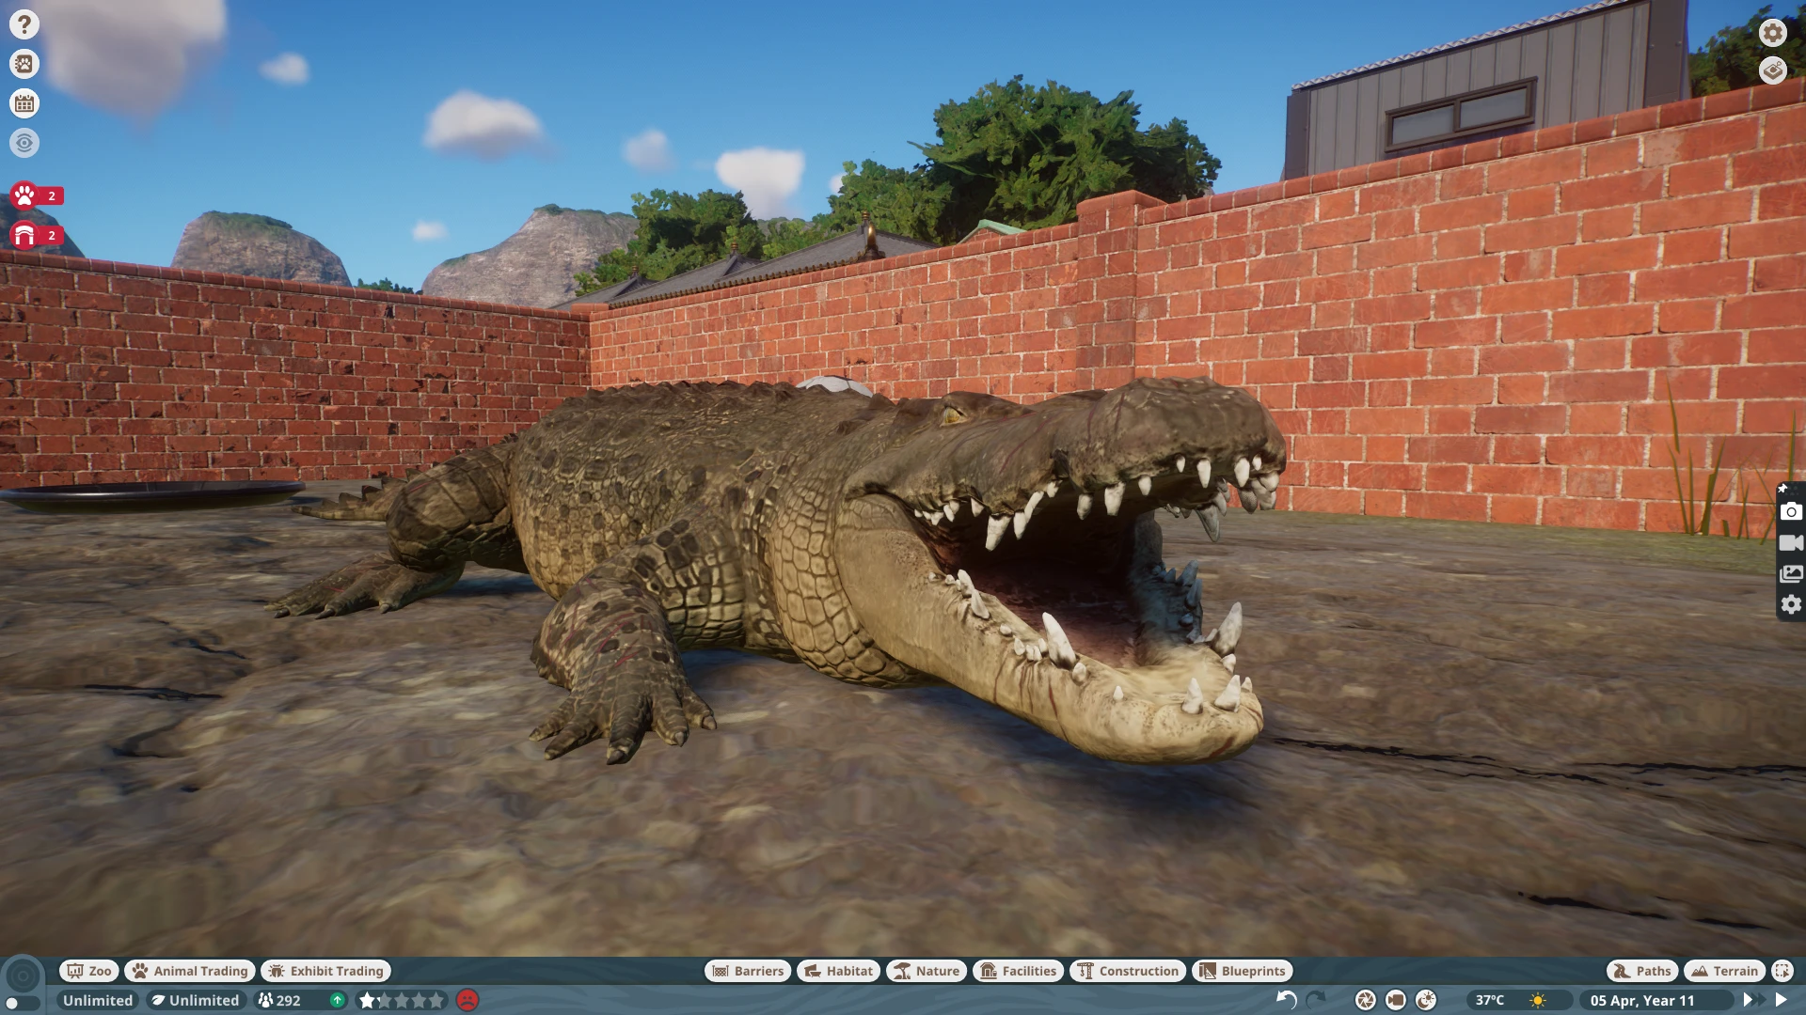Open the Blueprints menu
Viewport: 1806px width, 1015px height.
point(1243,971)
